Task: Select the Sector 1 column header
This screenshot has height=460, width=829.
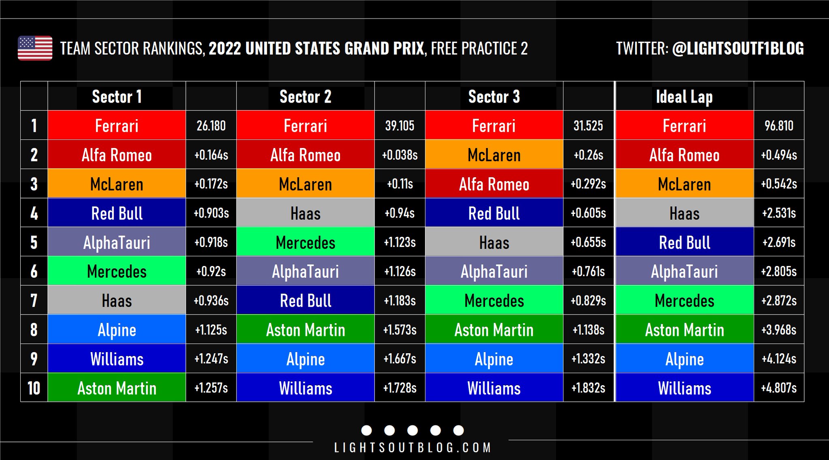Action: coord(117,97)
